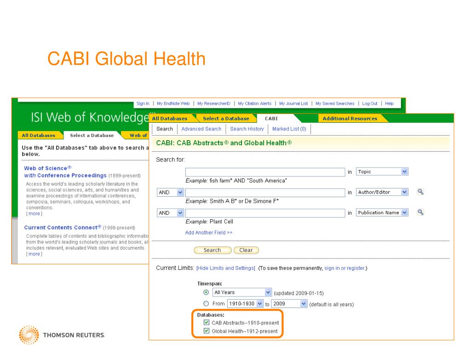Select the From year-range radio button

pos(206,303)
